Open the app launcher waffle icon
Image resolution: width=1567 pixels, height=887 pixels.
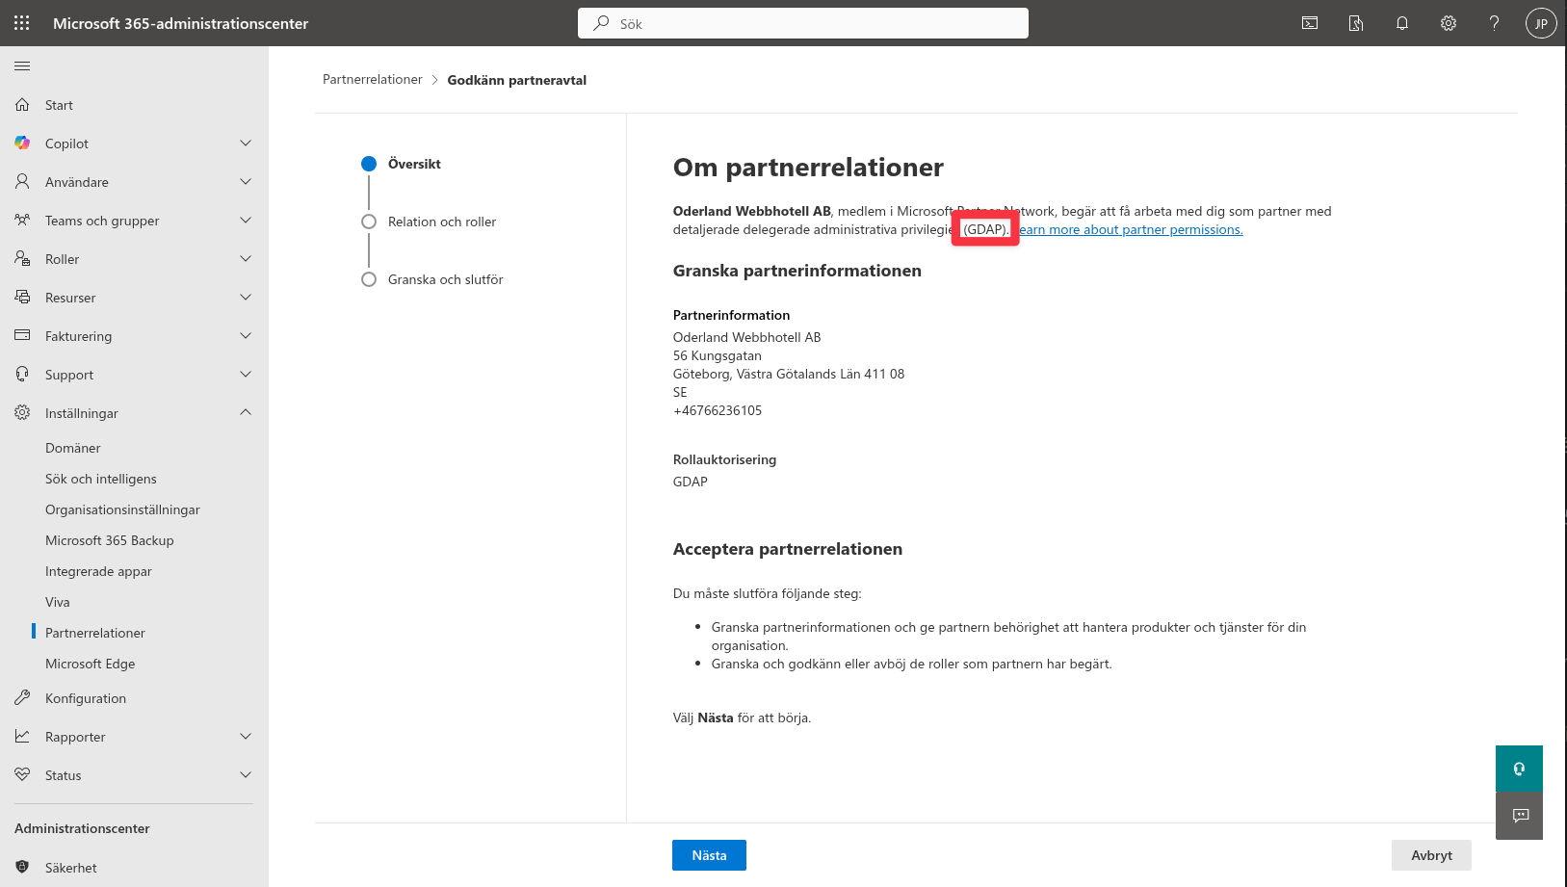21,23
